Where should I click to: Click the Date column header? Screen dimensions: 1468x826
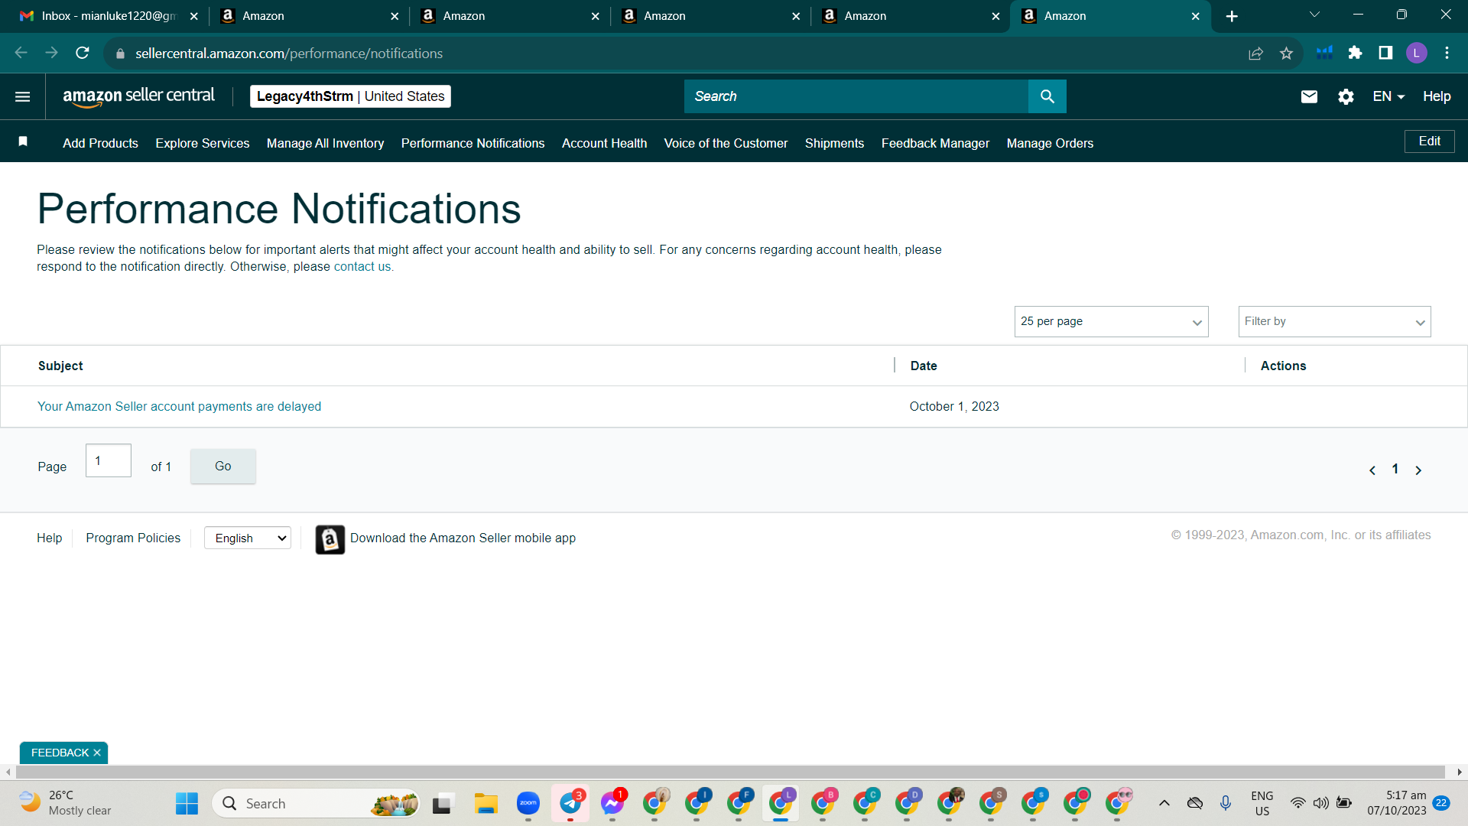(x=924, y=366)
